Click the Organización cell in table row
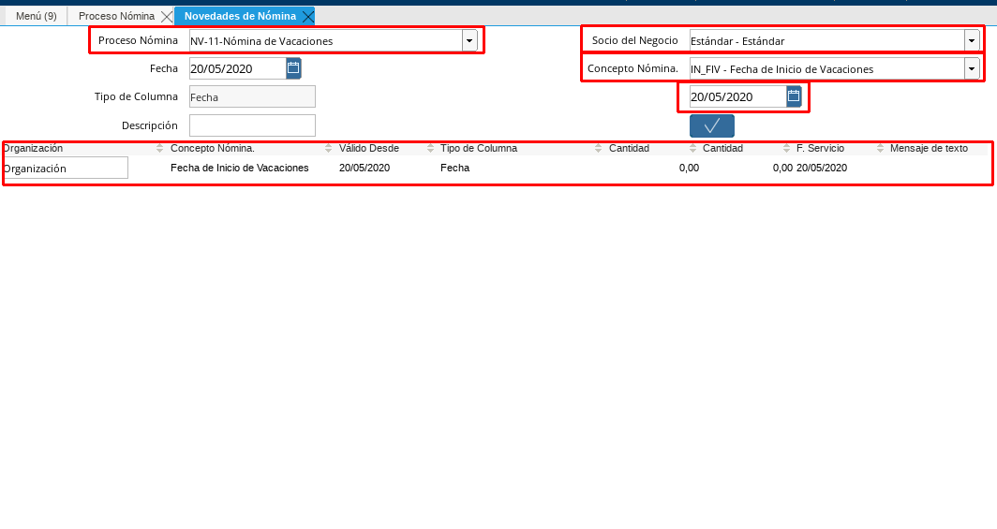Screen dimensions: 997x529 pyautogui.click(x=66, y=168)
